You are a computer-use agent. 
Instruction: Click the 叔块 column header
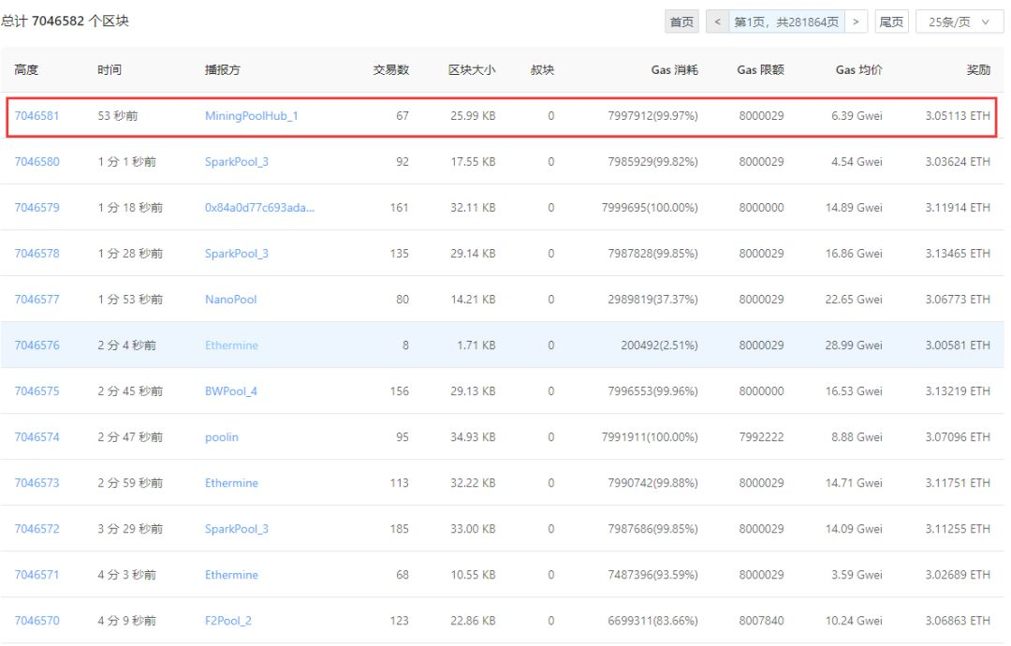(542, 69)
